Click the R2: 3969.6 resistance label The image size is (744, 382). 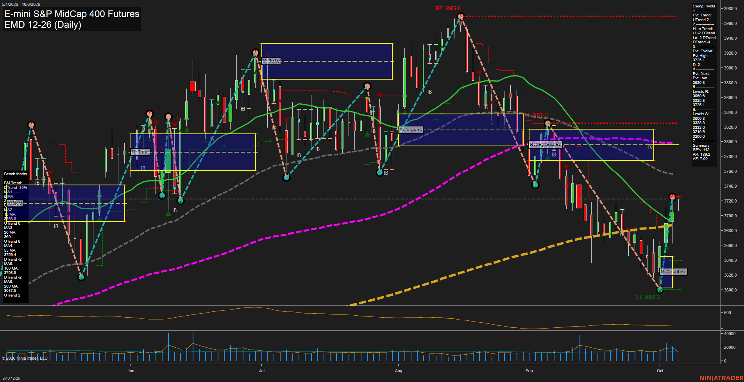coord(448,8)
